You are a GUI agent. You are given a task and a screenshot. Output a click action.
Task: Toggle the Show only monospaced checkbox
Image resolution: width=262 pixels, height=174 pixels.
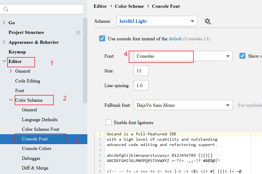(242, 56)
